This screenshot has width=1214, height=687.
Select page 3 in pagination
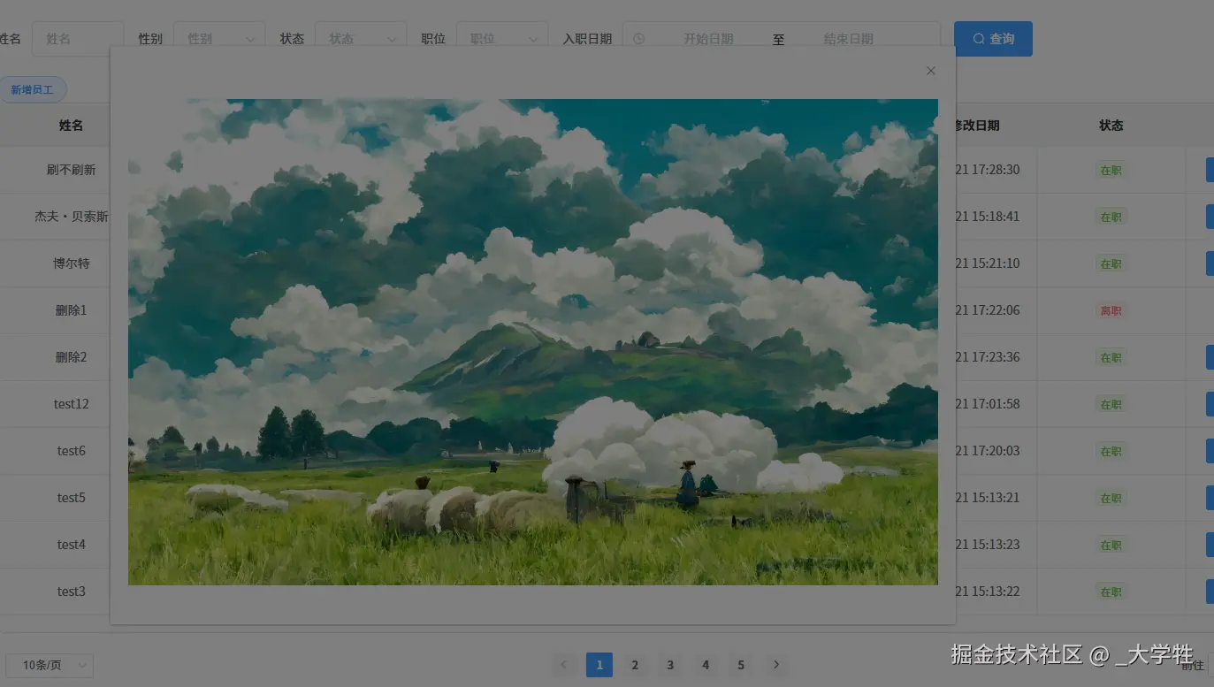pos(670,665)
